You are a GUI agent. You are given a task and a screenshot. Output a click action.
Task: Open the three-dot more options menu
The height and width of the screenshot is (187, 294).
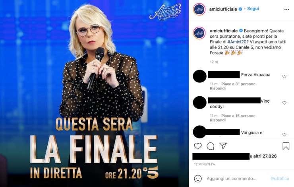[286, 10]
